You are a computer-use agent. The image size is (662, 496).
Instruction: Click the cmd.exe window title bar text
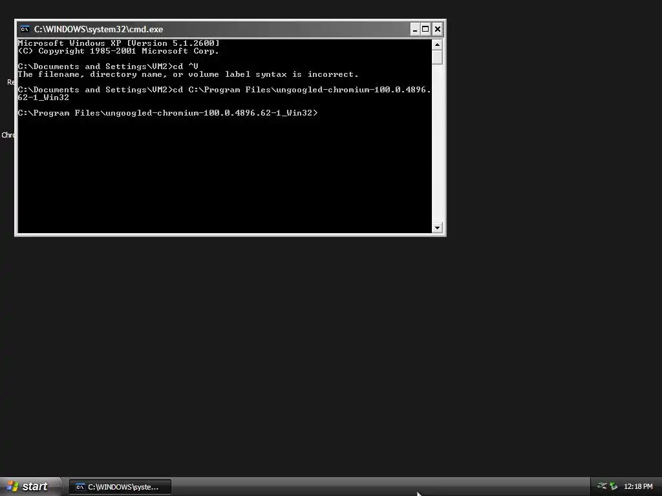(x=98, y=29)
